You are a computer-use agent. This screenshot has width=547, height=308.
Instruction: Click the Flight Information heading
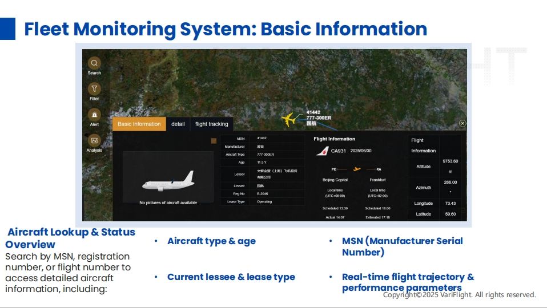pyautogui.click(x=334, y=139)
